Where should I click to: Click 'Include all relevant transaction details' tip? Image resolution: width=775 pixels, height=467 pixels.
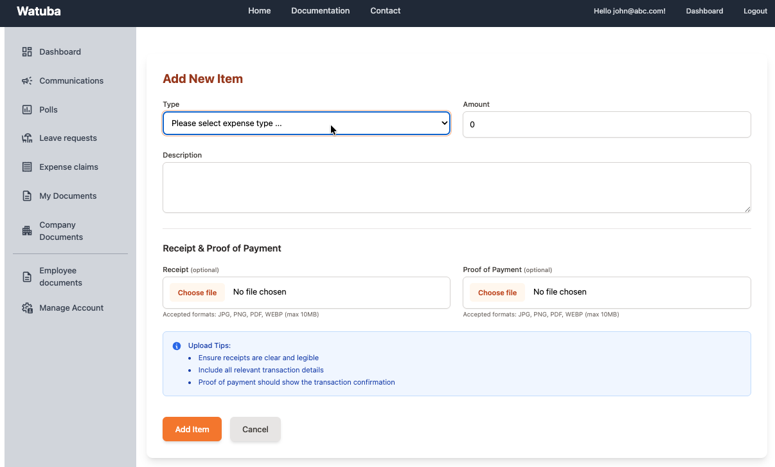click(x=261, y=370)
